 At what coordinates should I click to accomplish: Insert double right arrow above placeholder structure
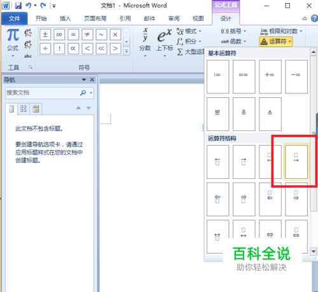pos(244,199)
